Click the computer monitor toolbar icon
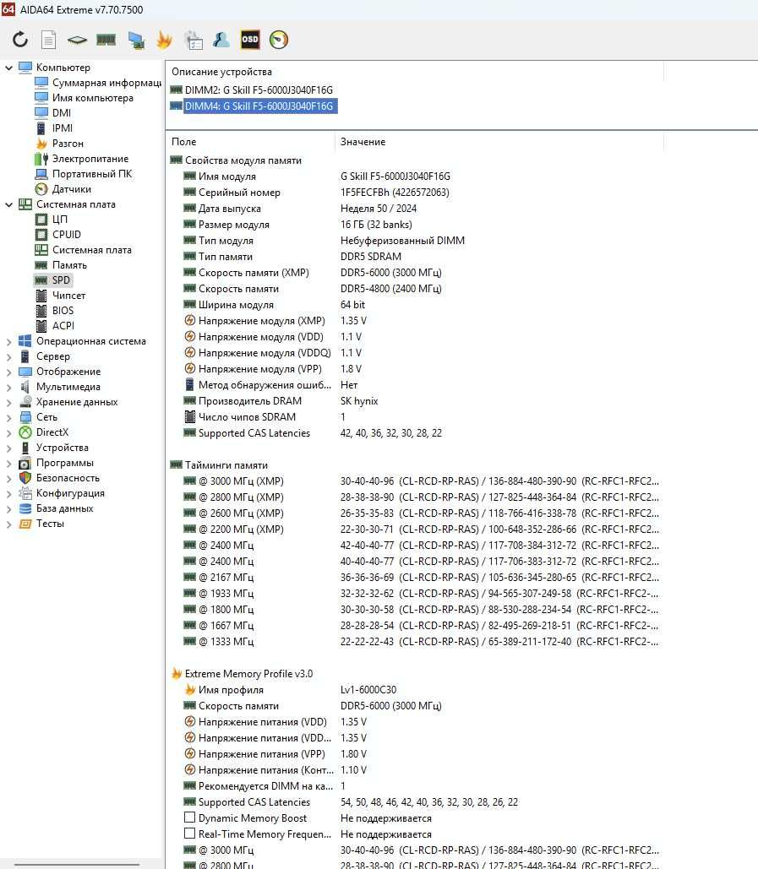This screenshot has height=869, width=758. click(x=136, y=40)
